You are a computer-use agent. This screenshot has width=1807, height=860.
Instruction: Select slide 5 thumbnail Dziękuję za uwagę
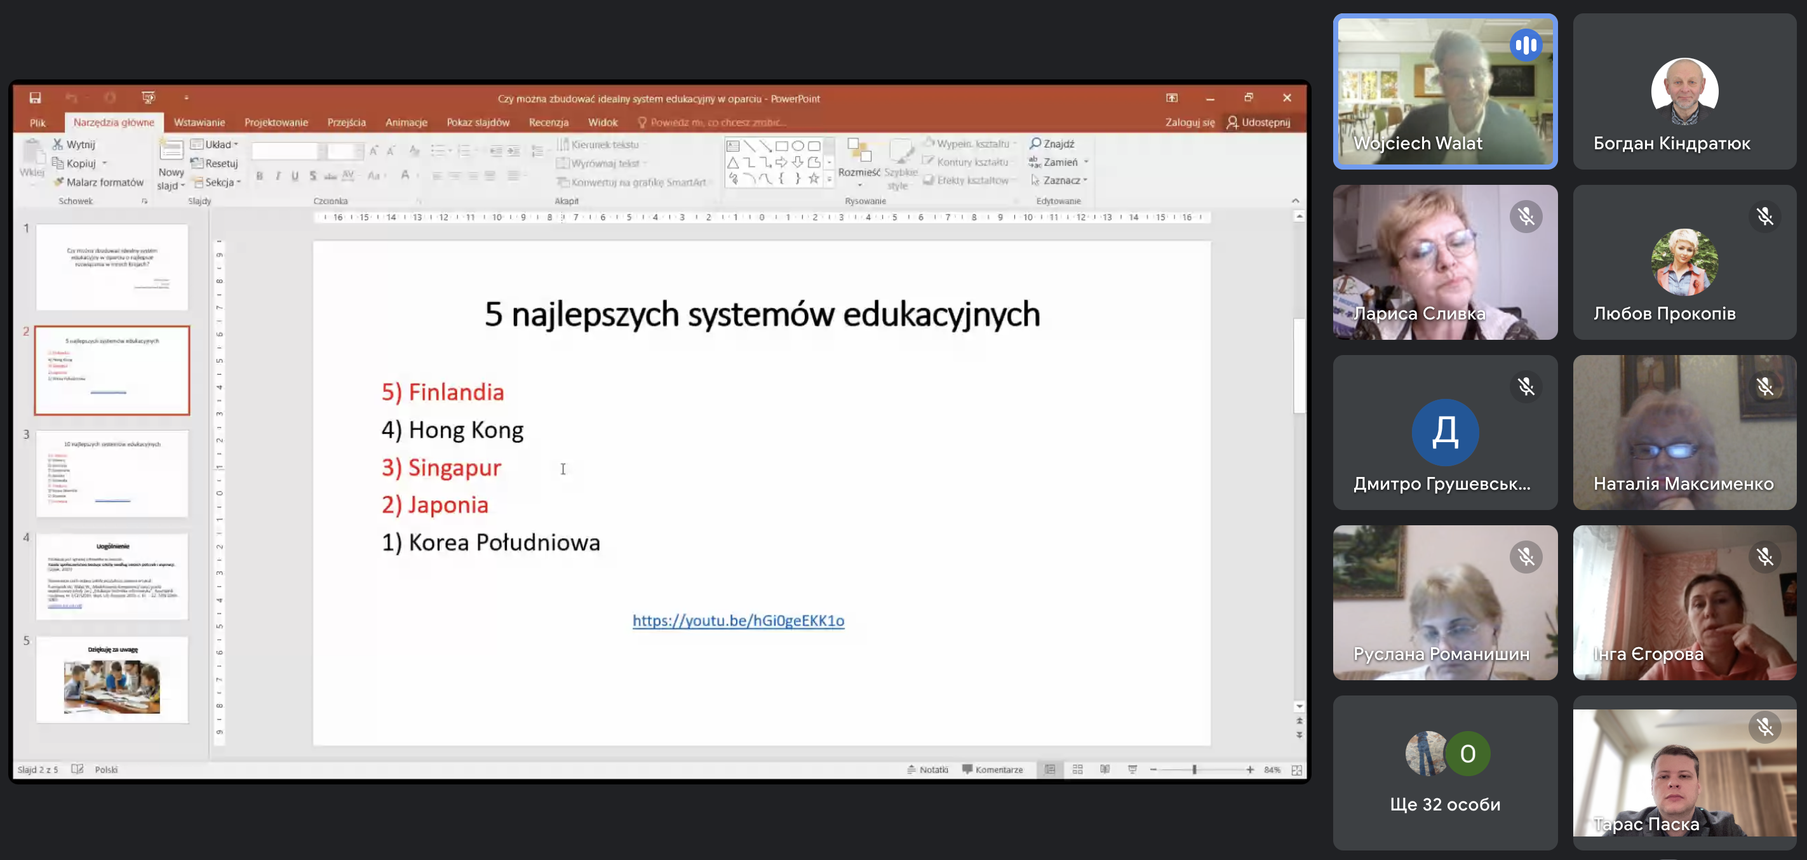(112, 679)
